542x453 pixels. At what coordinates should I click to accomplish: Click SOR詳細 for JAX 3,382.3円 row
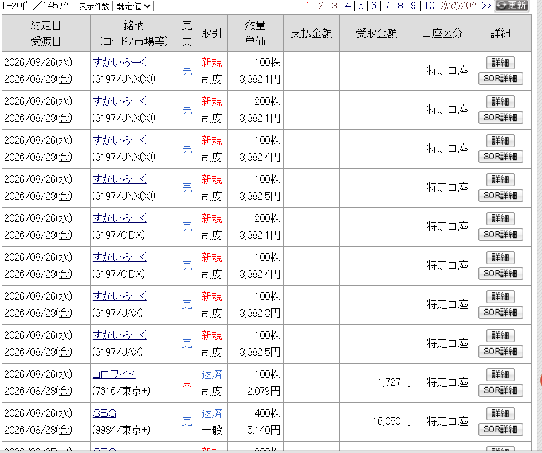501,313
